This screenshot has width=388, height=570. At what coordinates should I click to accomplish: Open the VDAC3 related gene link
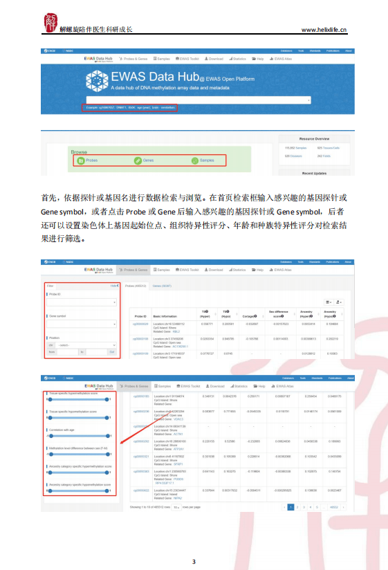(178, 419)
